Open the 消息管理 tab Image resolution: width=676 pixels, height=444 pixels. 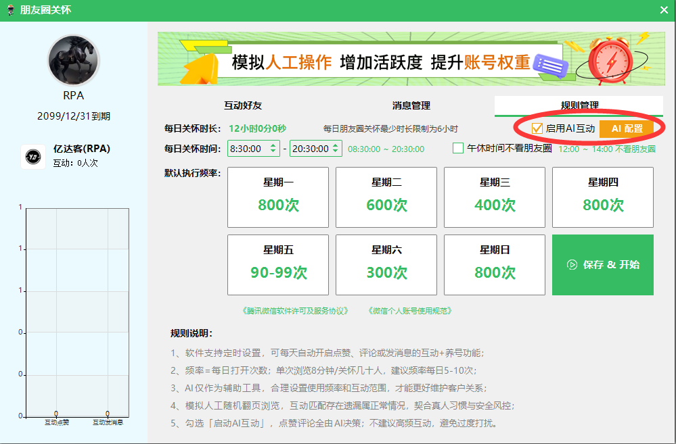pos(411,105)
